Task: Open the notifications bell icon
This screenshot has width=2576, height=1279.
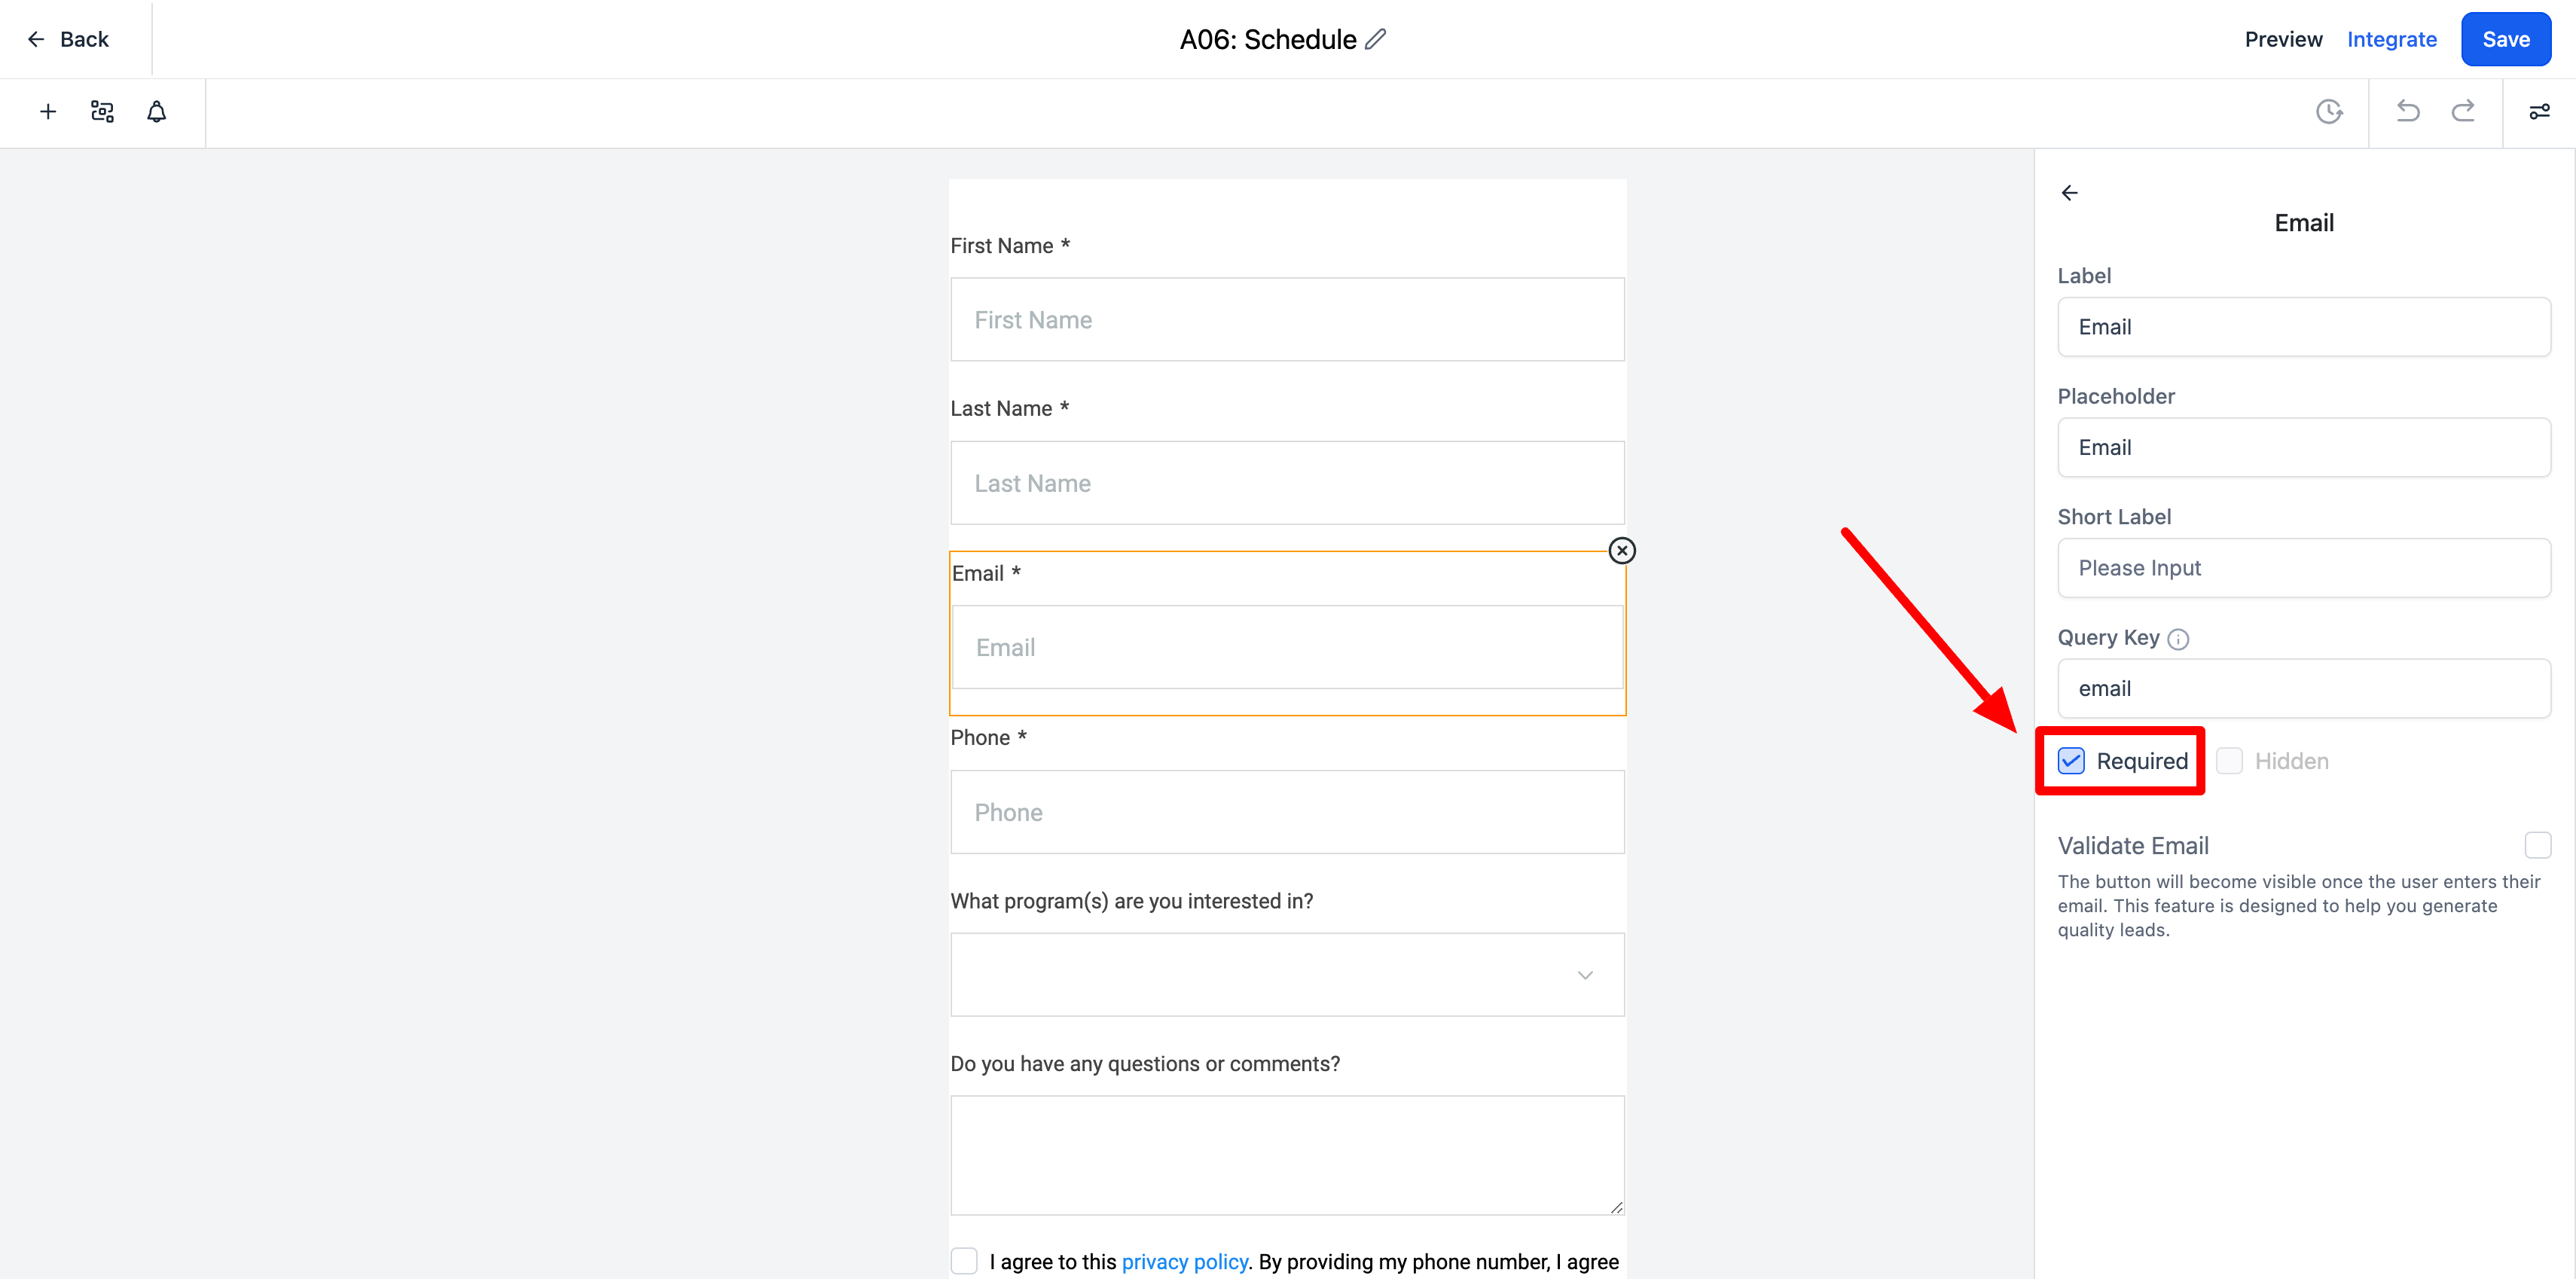Action: tap(157, 112)
